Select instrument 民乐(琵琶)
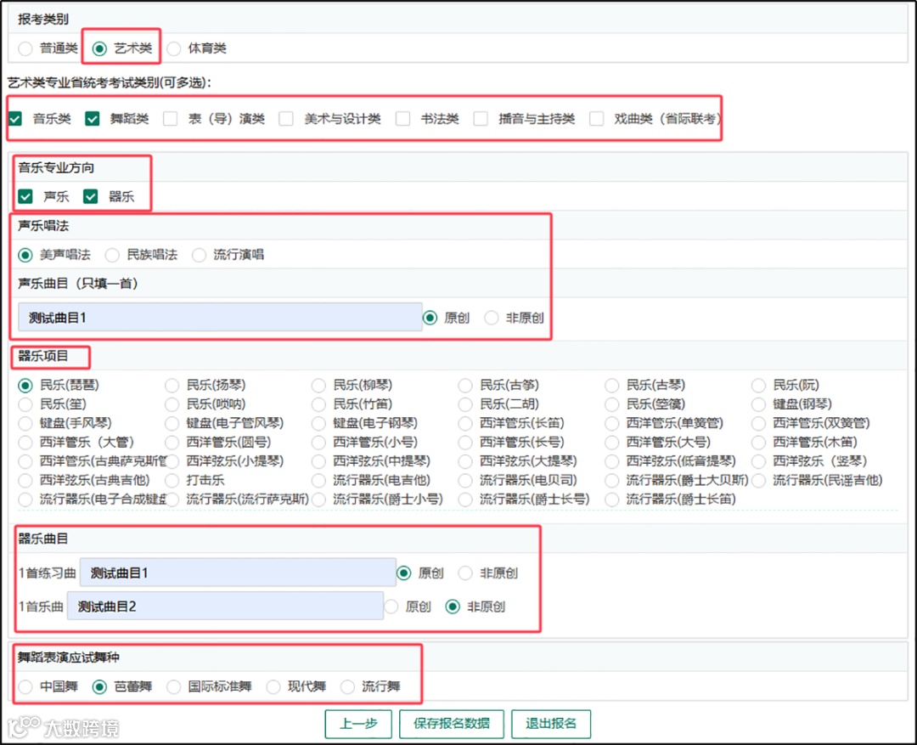The image size is (917, 745). pos(25,386)
